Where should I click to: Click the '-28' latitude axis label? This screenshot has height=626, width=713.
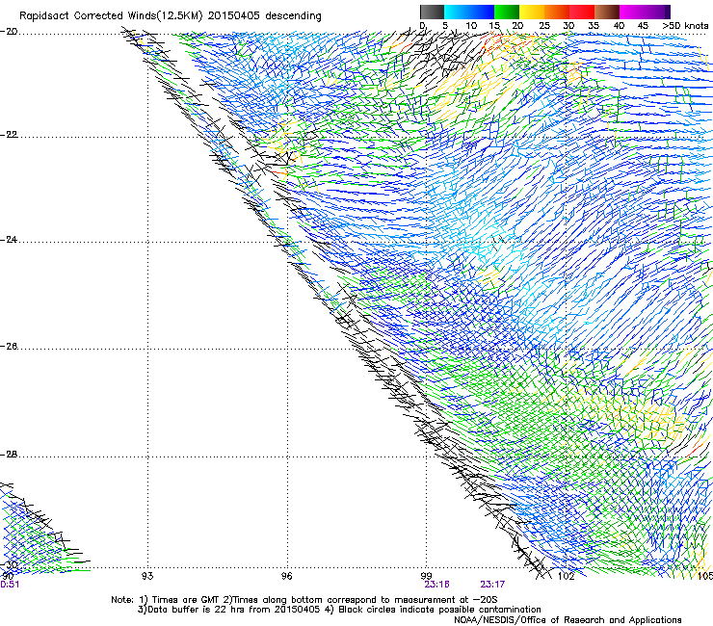coord(9,455)
